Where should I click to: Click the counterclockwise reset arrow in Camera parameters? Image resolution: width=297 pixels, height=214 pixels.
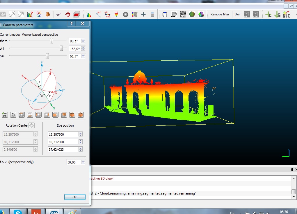[13, 115]
